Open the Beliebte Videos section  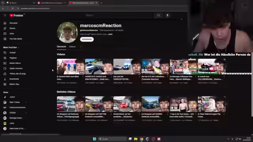66,92
